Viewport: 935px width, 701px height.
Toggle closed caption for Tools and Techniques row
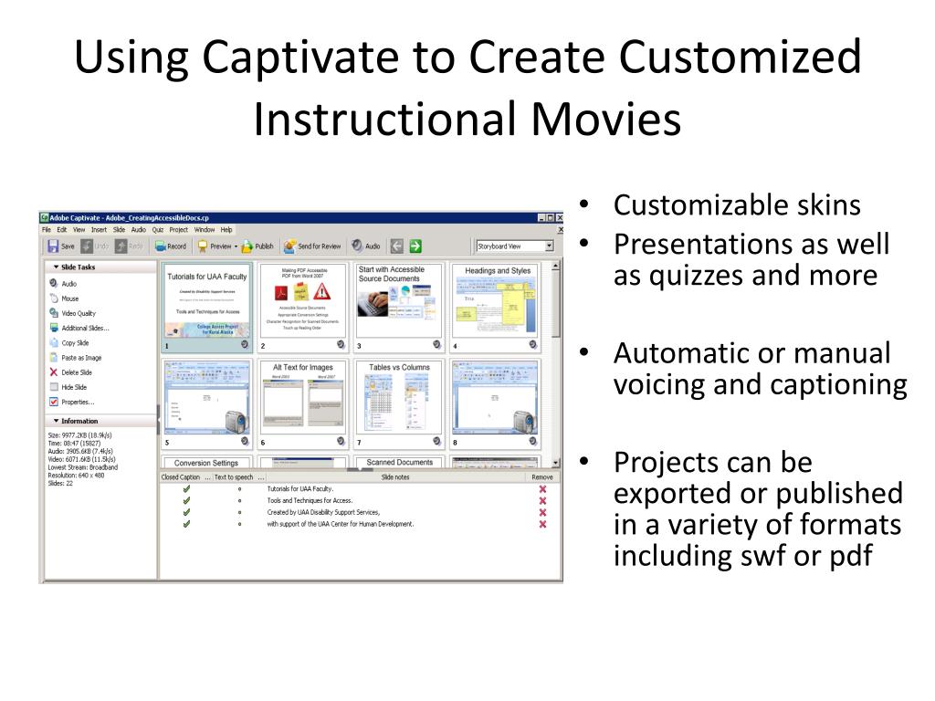[x=186, y=501]
